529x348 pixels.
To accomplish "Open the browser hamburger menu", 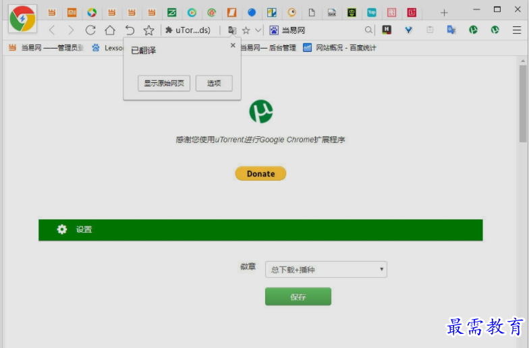I will tap(517, 30).
